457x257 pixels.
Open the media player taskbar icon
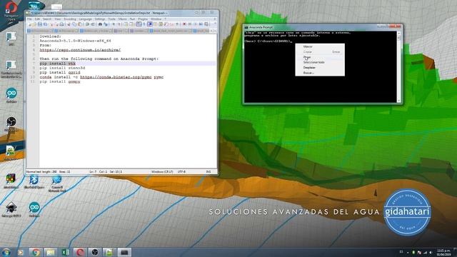[x=21, y=252]
